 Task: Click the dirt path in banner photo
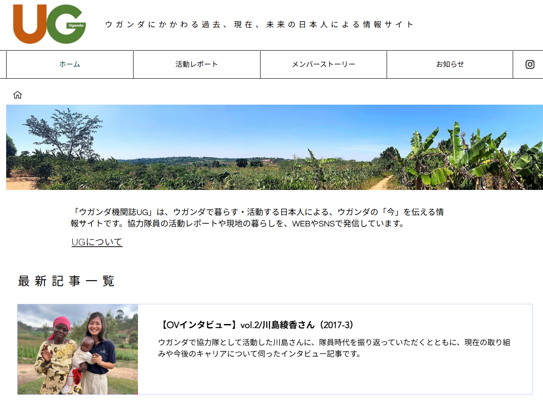(x=381, y=182)
